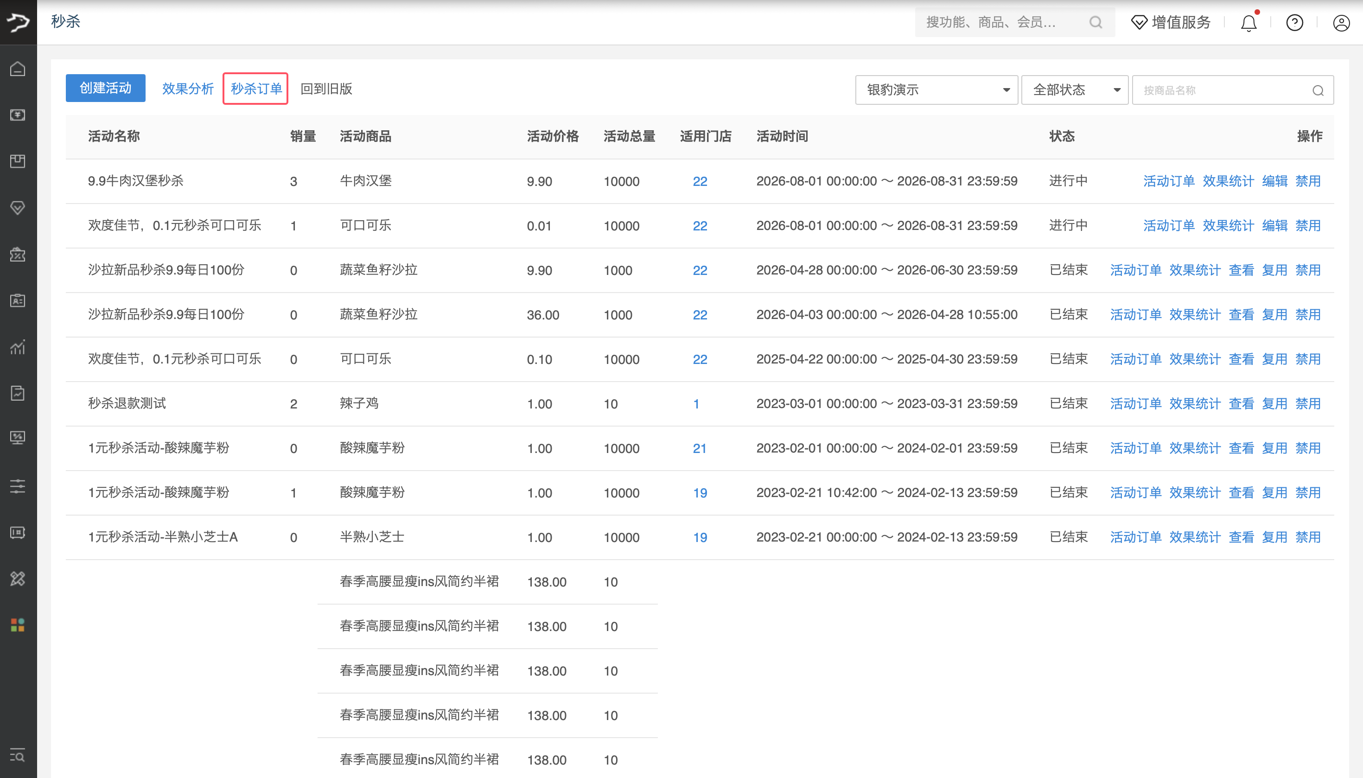Open the notification bell
The height and width of the screenshot is (778, 1363).
(1248, 22)
